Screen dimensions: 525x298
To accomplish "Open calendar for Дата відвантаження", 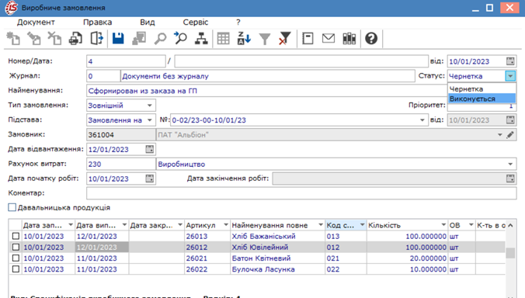I will pos(150,149).
